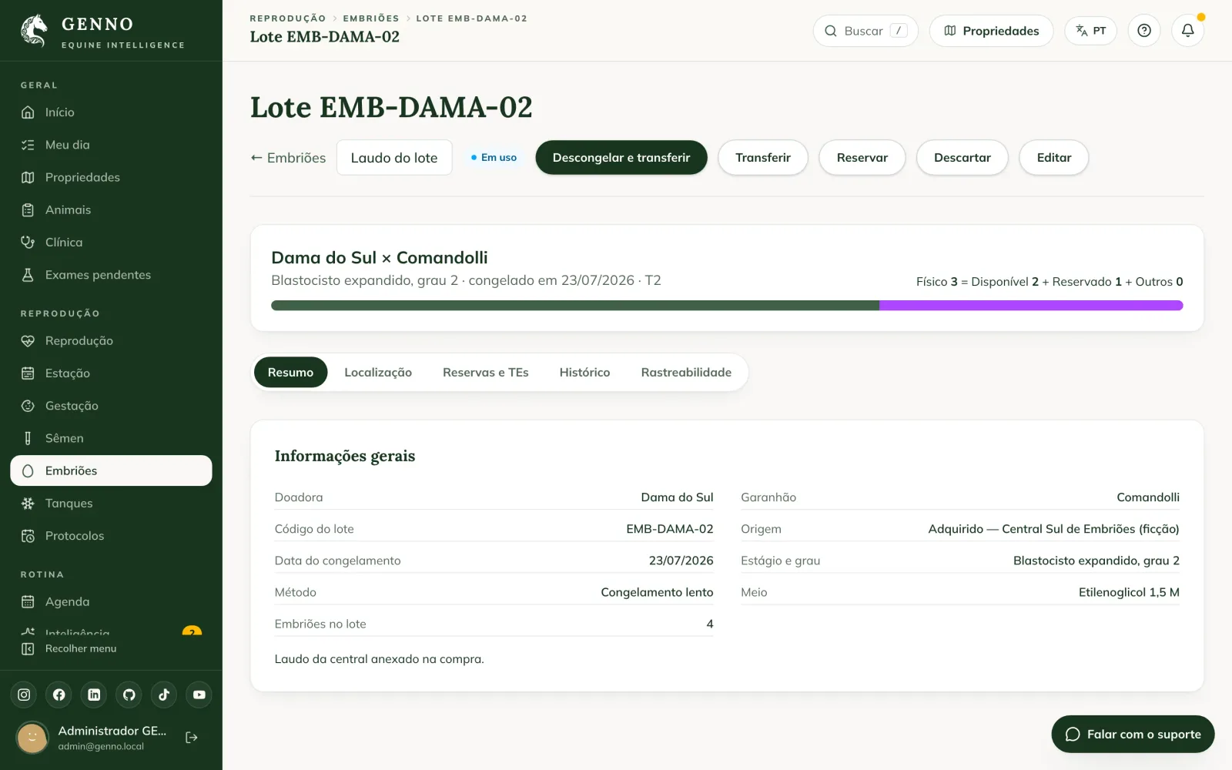The height and width of the screenshot is (770, 1232).
Task: Open TikTok social icon
Action: 164,695
